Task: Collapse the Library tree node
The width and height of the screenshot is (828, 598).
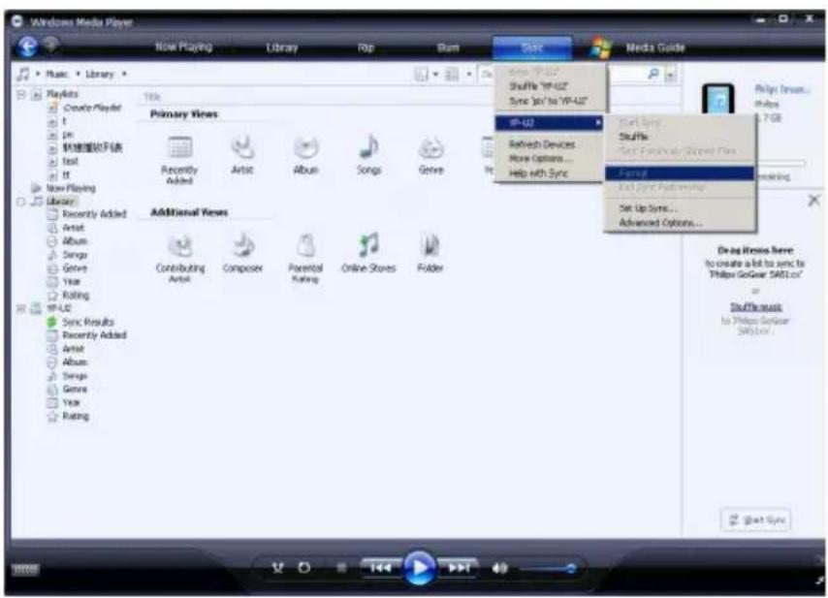Action: pyautogui.click(x=20, y=201)
